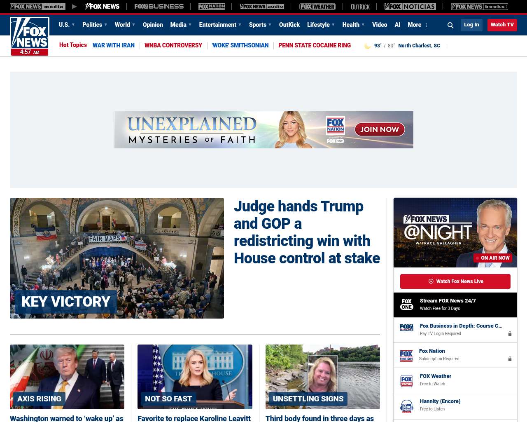Click the Fox One logo icon
Image resolution: width=527 pixels, height=422 pixels.
(407, 305)
